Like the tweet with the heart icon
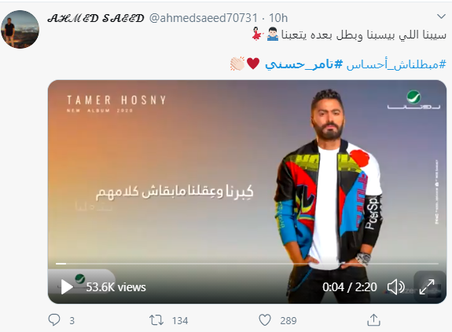This screenshot has width=452, height=332. pos(265,320)
